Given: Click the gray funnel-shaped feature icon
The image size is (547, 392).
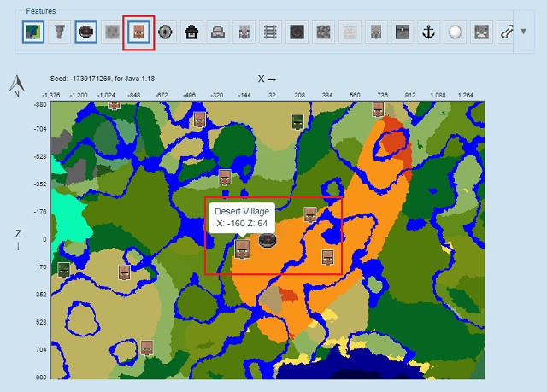Looking at the screenshot, I should tap(59, 32).
